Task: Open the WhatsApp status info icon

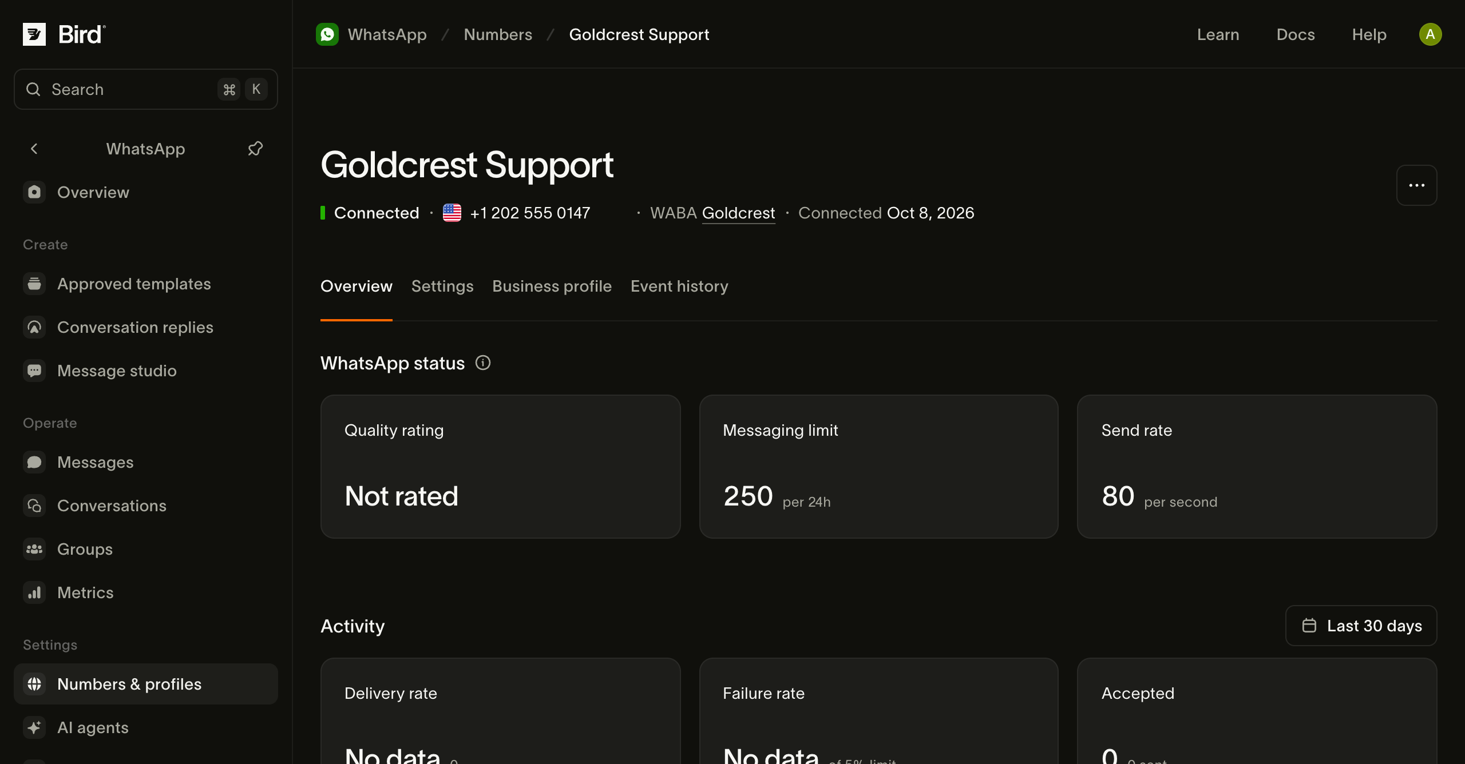Action: point(483,363)
